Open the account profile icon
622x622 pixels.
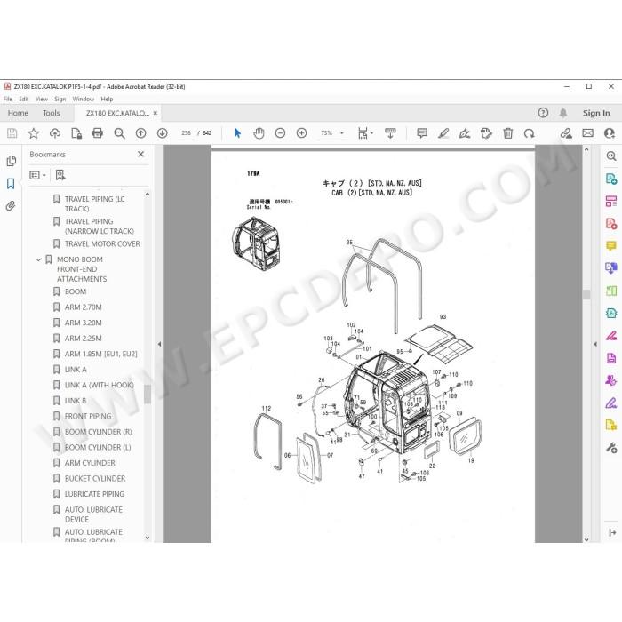[610, 133]
